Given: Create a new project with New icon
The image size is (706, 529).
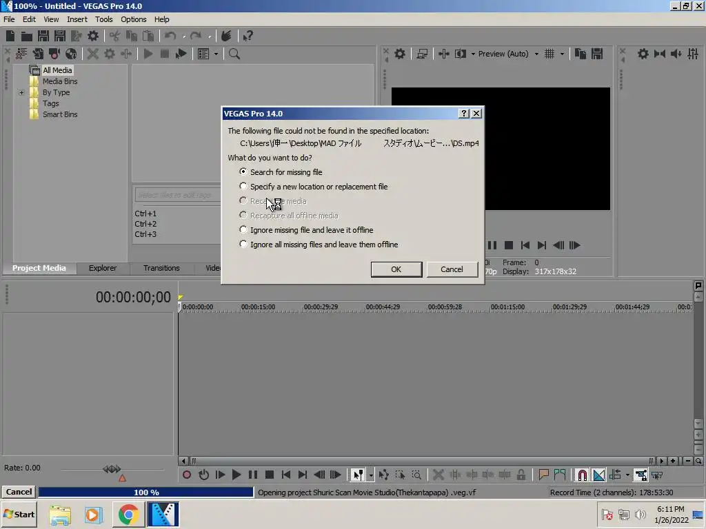Looking at the screenshot, I should (10, 36).
